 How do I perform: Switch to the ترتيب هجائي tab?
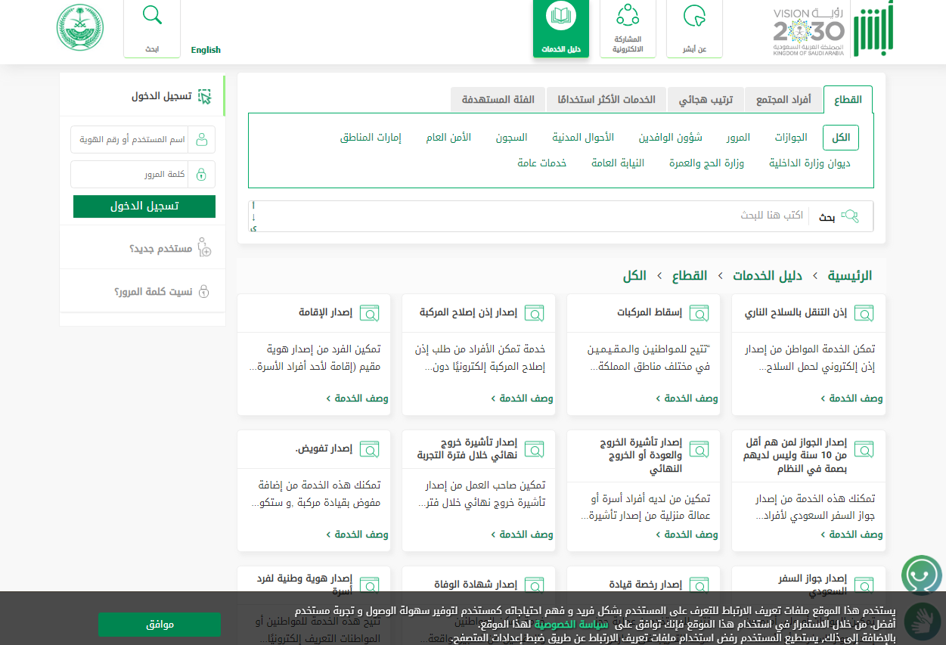[705, 100]
